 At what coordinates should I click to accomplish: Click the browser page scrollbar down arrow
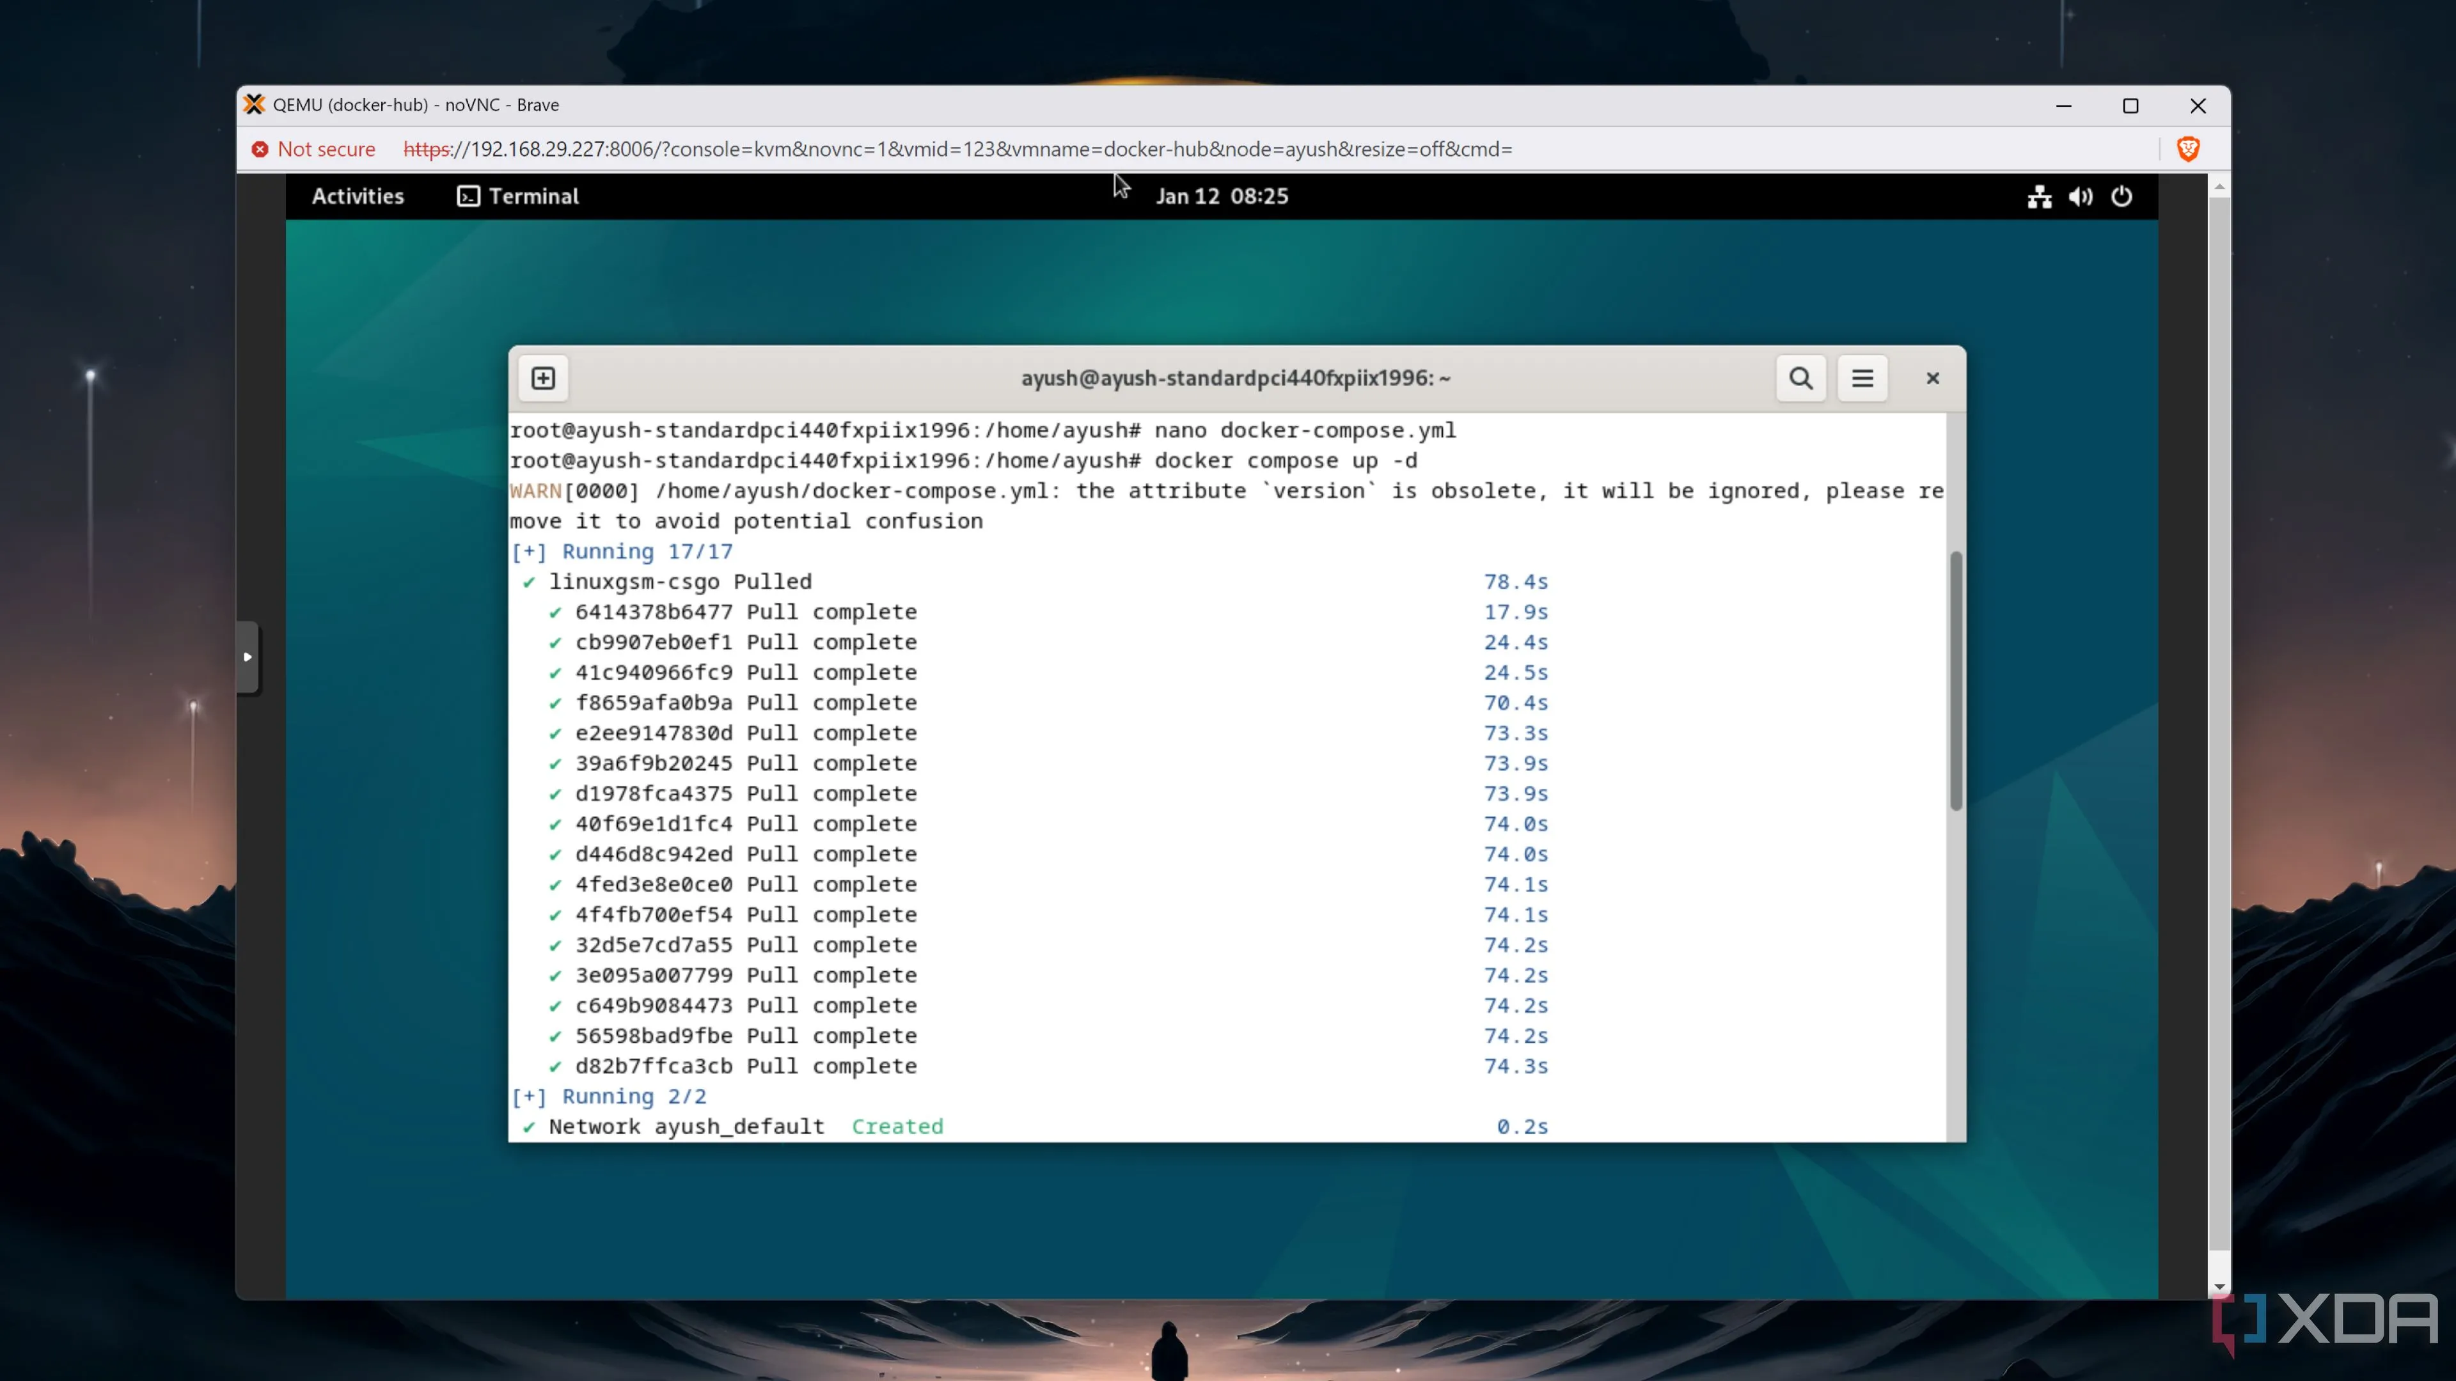pyautogui.click(x=2219, y=1286)
